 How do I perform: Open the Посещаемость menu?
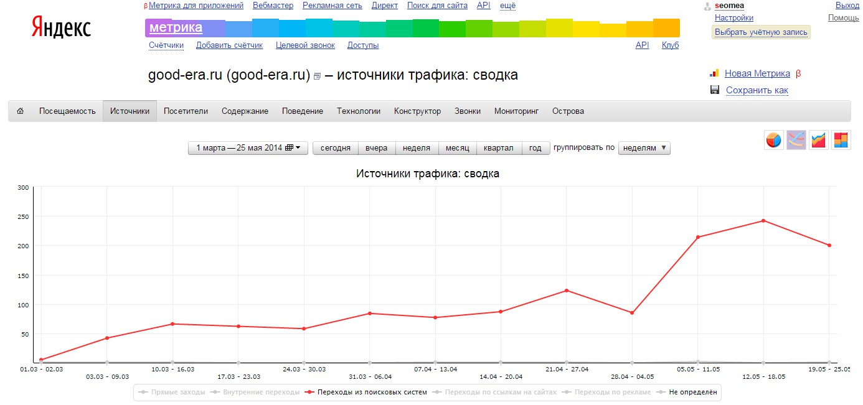pos(67,111)
